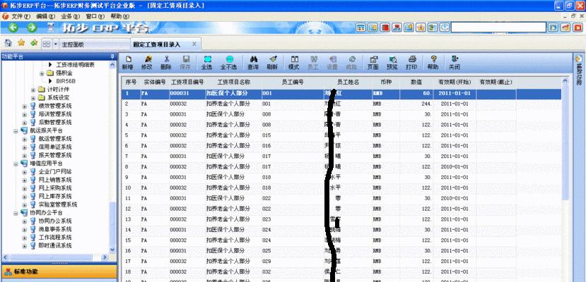
Task: Open the 页面 (Page) setup icon
Action: coord(373,63)
